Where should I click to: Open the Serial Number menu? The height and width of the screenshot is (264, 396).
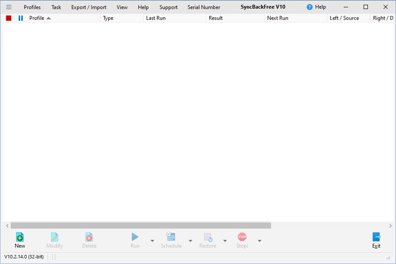tap(204, 7)
